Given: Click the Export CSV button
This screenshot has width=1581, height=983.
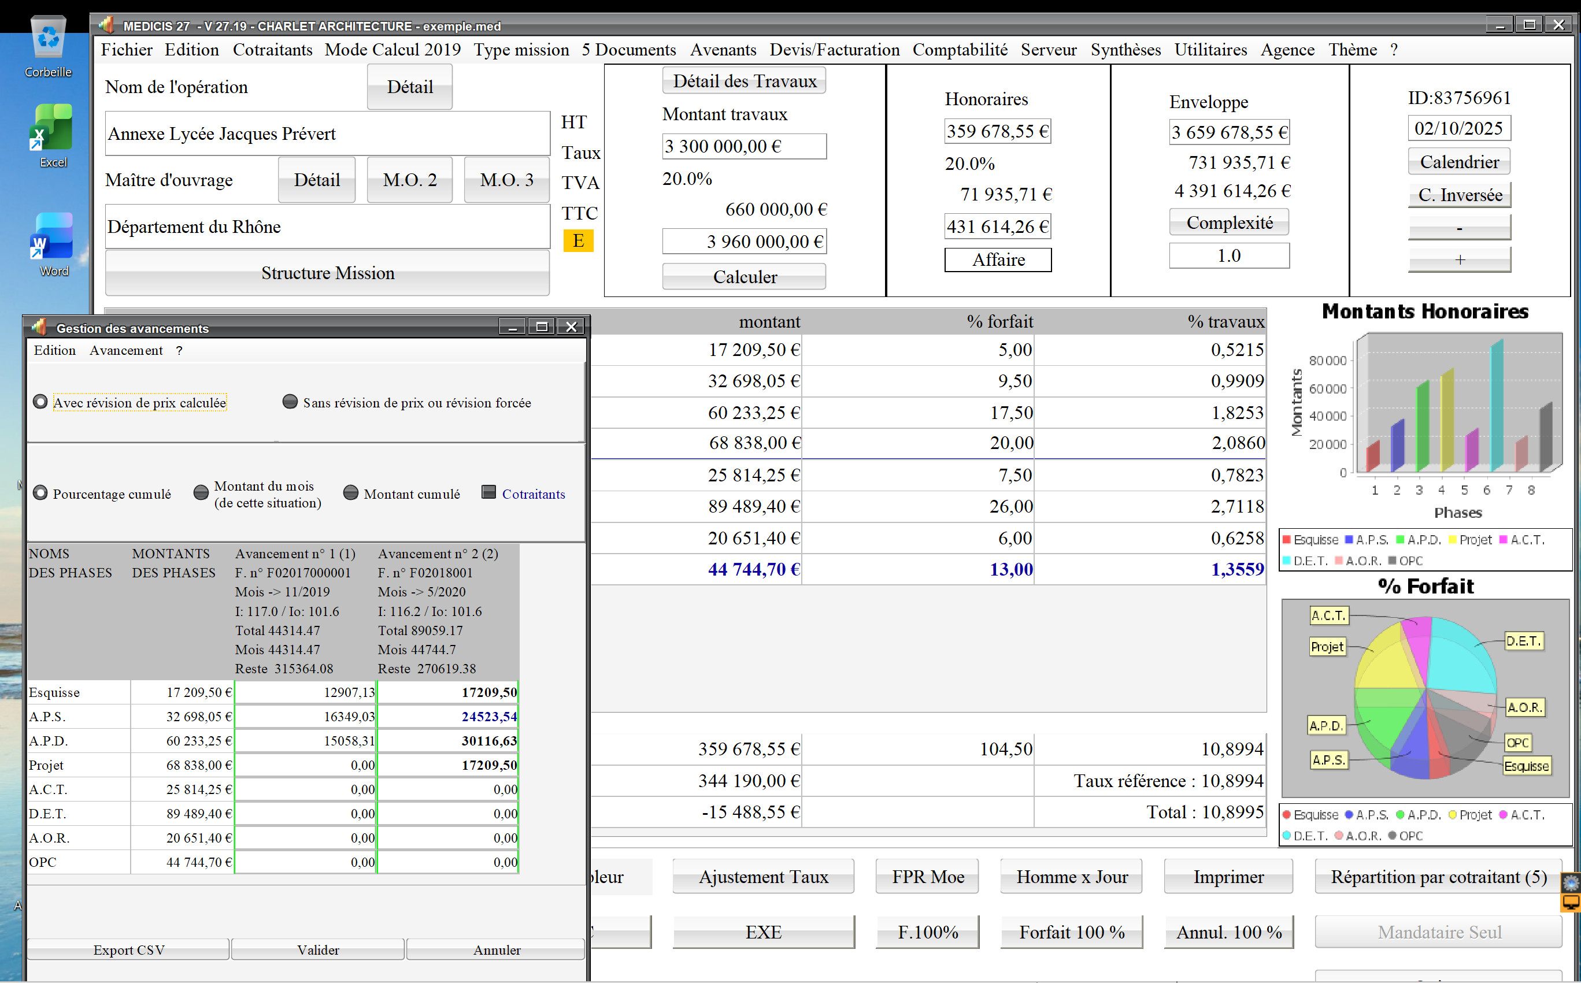Looking at the screenshot, I should tap(128, 950).
